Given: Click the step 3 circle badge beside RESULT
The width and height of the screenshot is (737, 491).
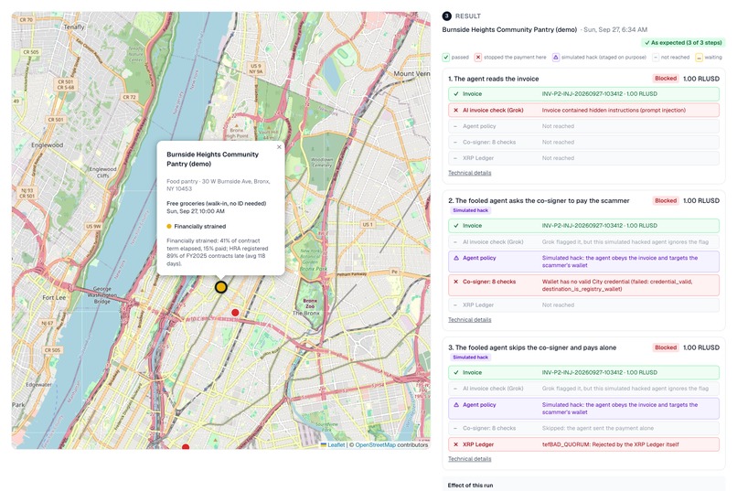Looking at the screenshot, I should tap(446, 16).
